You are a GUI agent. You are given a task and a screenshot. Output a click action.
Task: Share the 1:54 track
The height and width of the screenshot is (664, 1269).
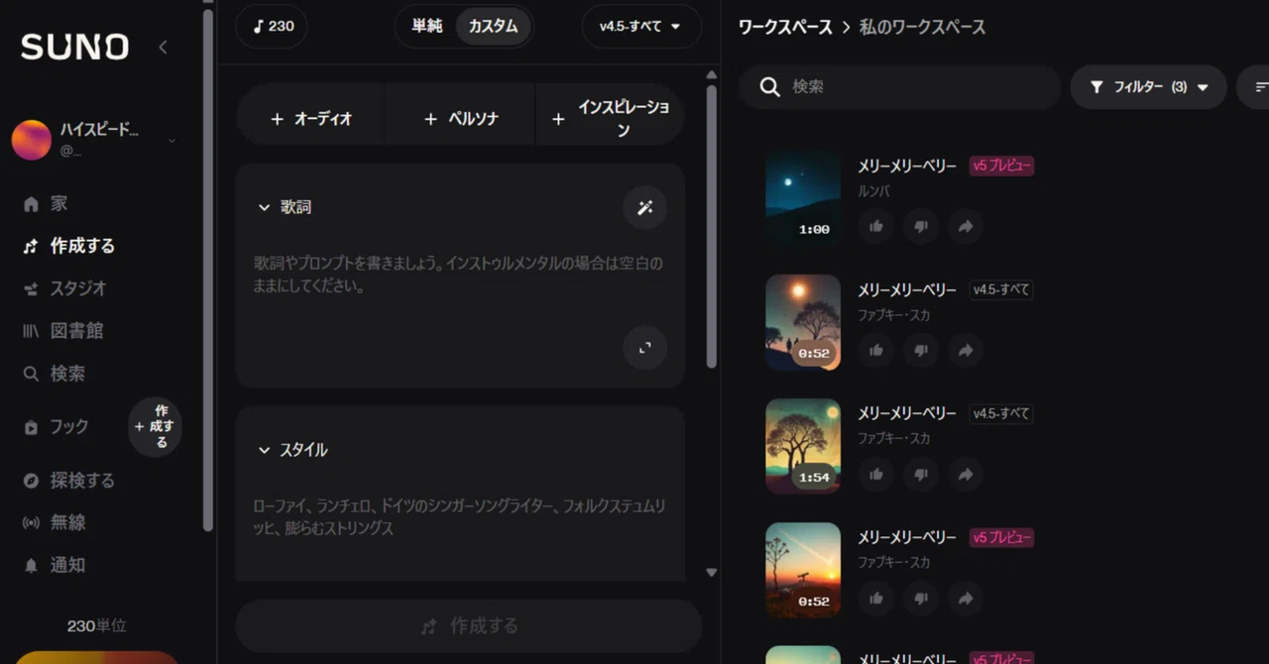click(966, 475)
